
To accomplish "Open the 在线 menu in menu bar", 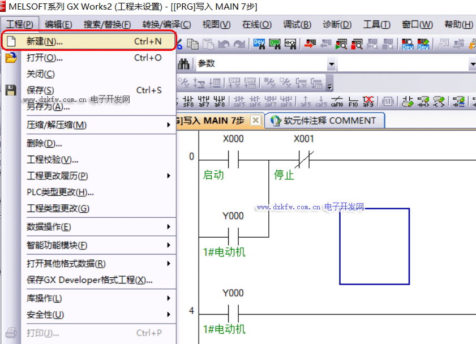I will pyautogui.click(x=256, y=24).
